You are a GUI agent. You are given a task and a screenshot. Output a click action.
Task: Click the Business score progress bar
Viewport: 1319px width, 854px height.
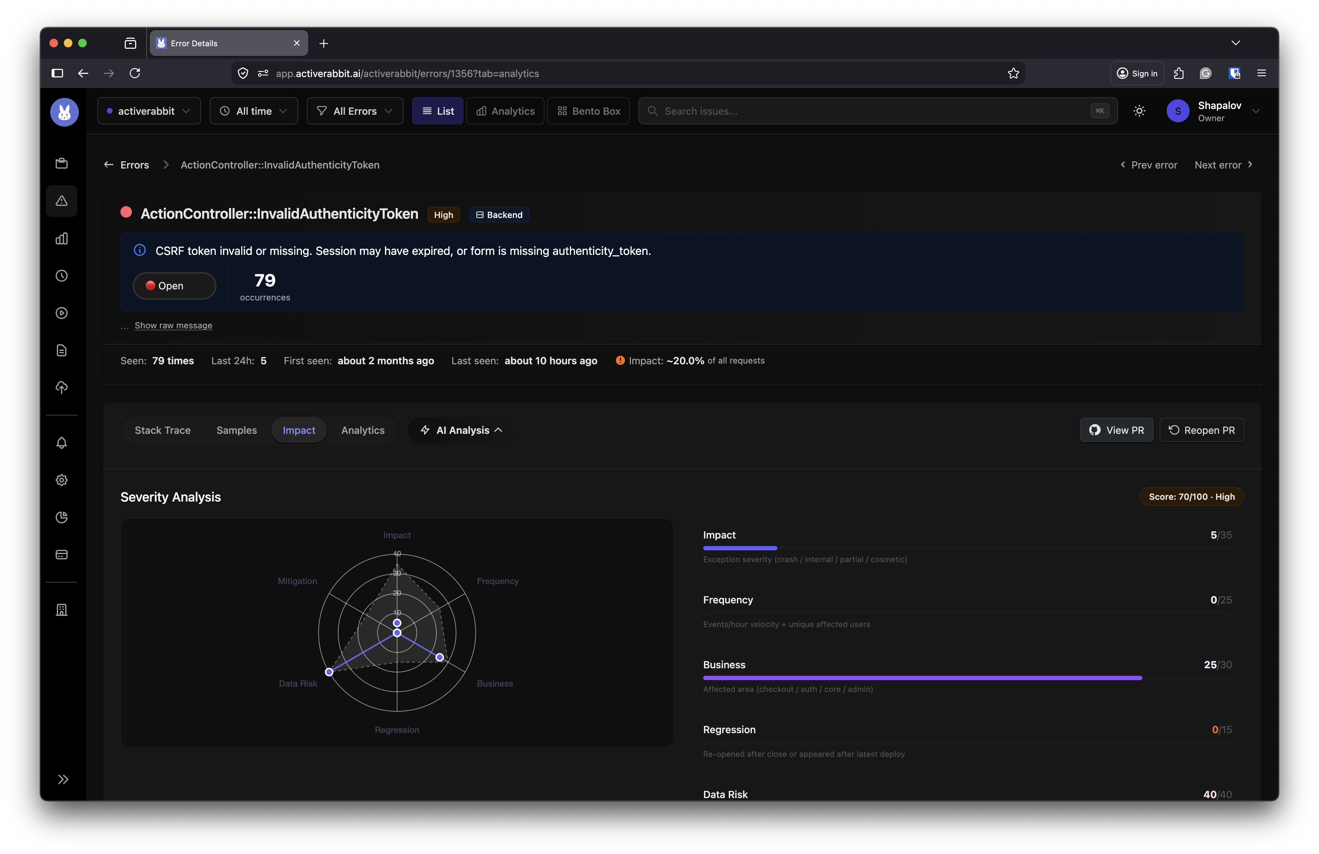click(967, 678)
